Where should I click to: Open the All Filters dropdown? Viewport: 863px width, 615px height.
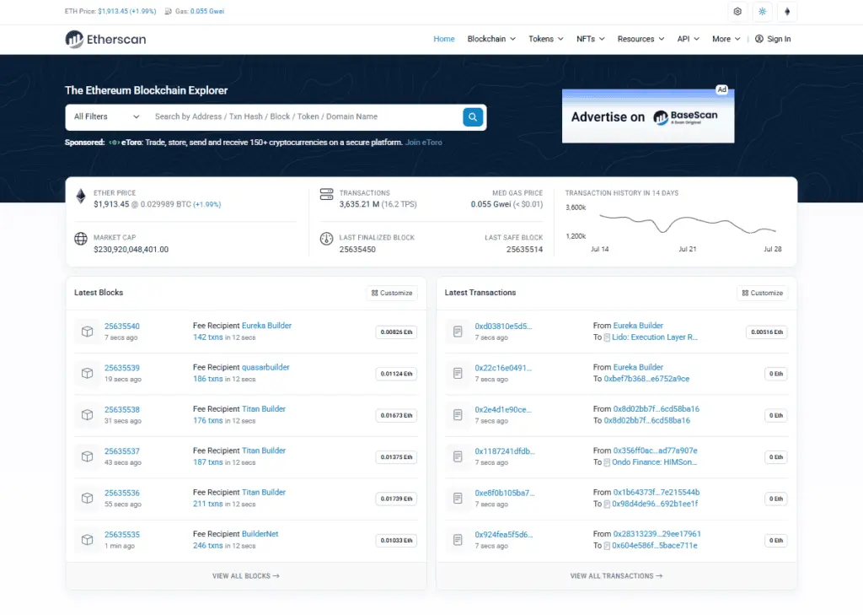tap(107, 116)
